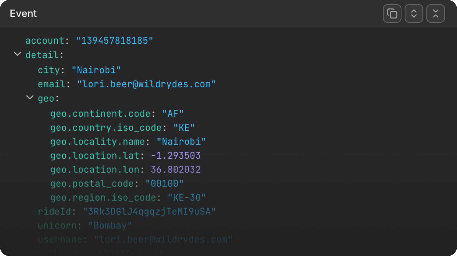The image size is (457, 256).
Task: Click the collapse all fields icon
Action: click(x=435, y=14)
